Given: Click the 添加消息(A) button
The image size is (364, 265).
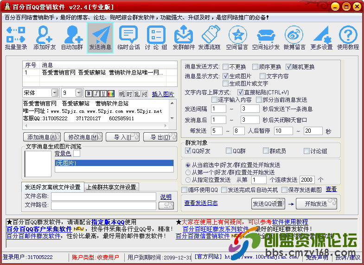Looking at the screenshot, I should coord(42,137).
